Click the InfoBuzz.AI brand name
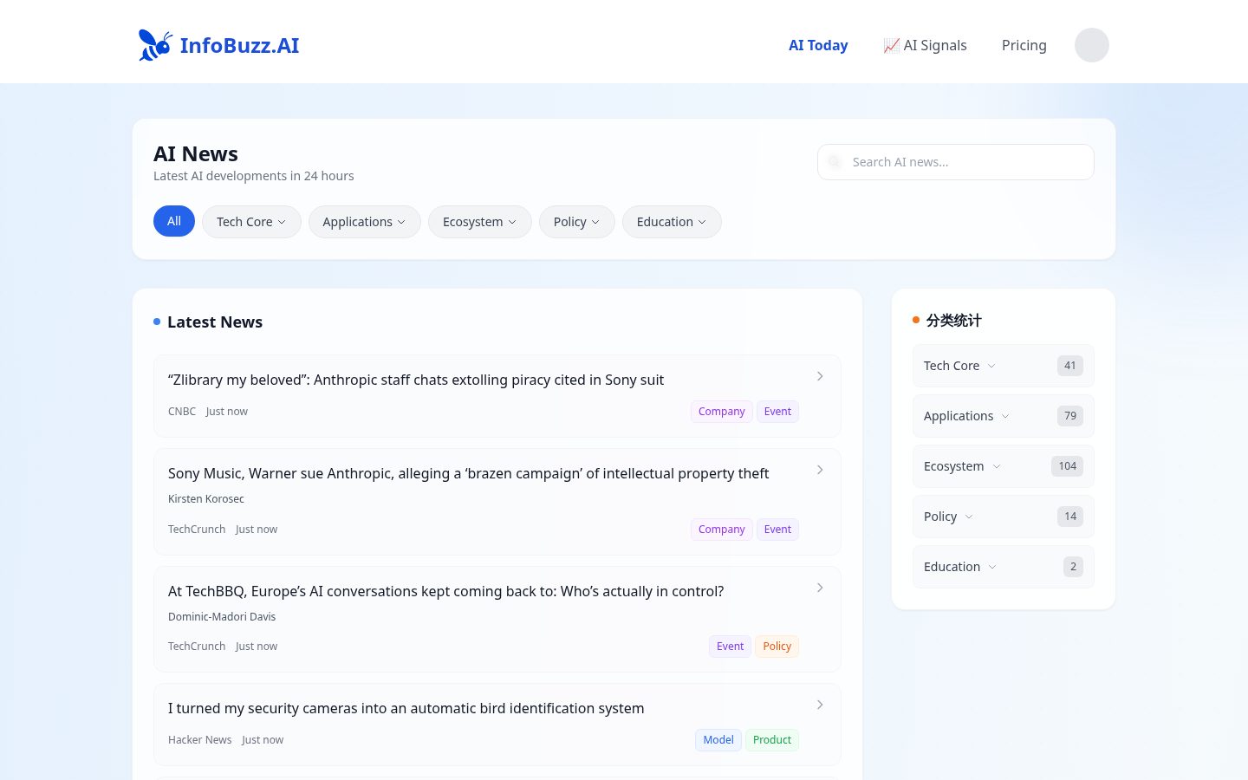1248x780 pixels. pyautogui.click(x=239, y=45)
